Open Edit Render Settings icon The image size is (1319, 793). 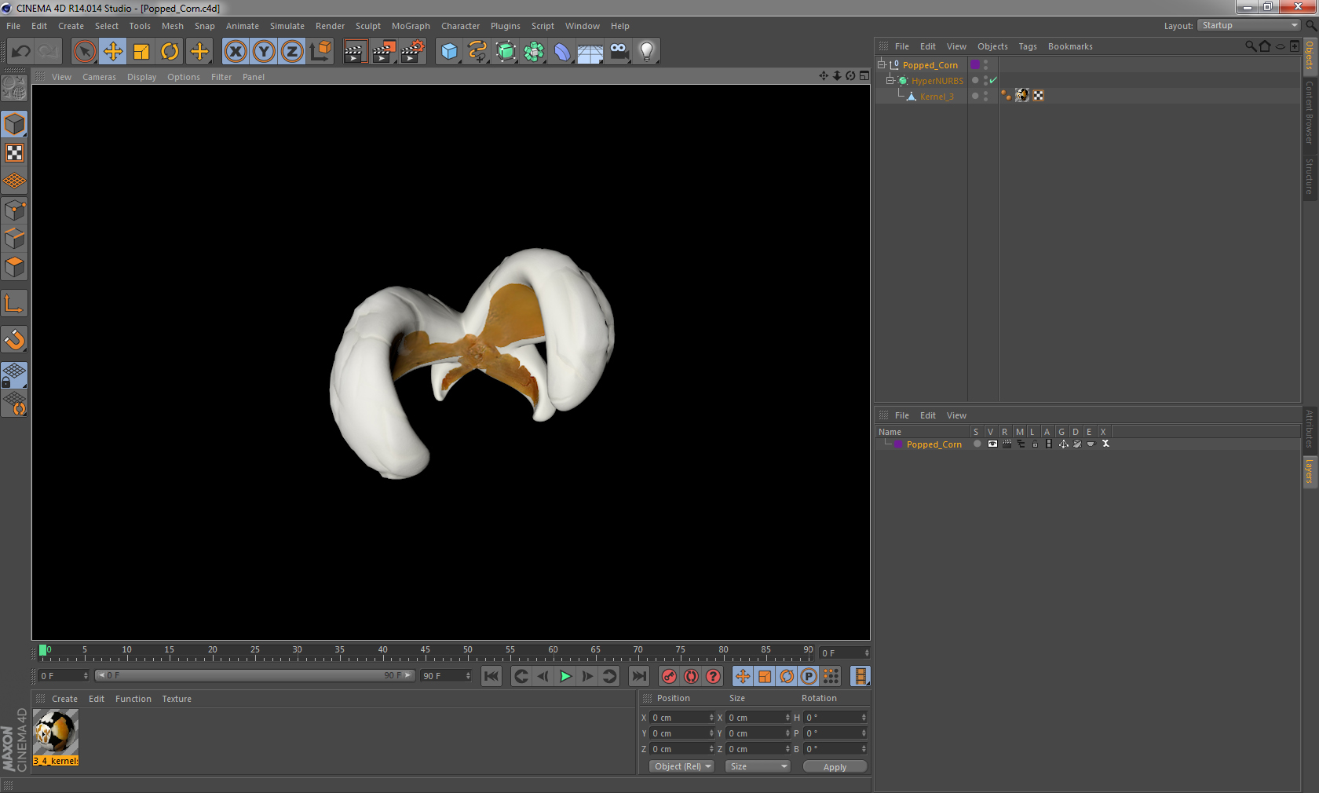click(412, 52)
